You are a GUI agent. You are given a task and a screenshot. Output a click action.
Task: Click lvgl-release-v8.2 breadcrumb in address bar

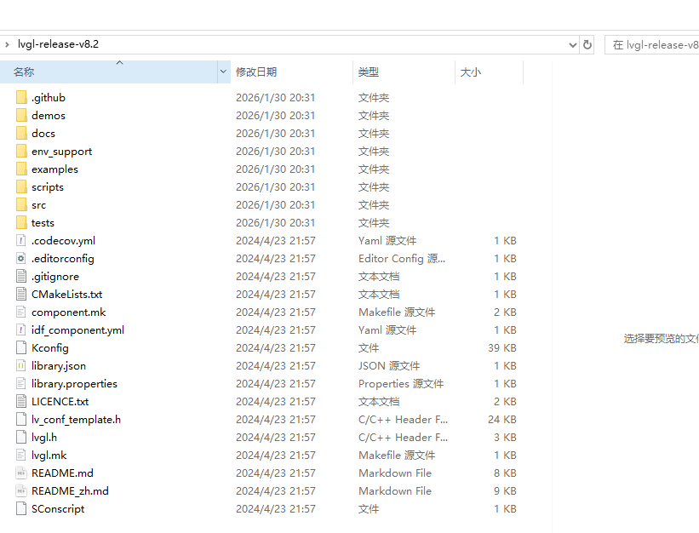[x=58, y=44]
